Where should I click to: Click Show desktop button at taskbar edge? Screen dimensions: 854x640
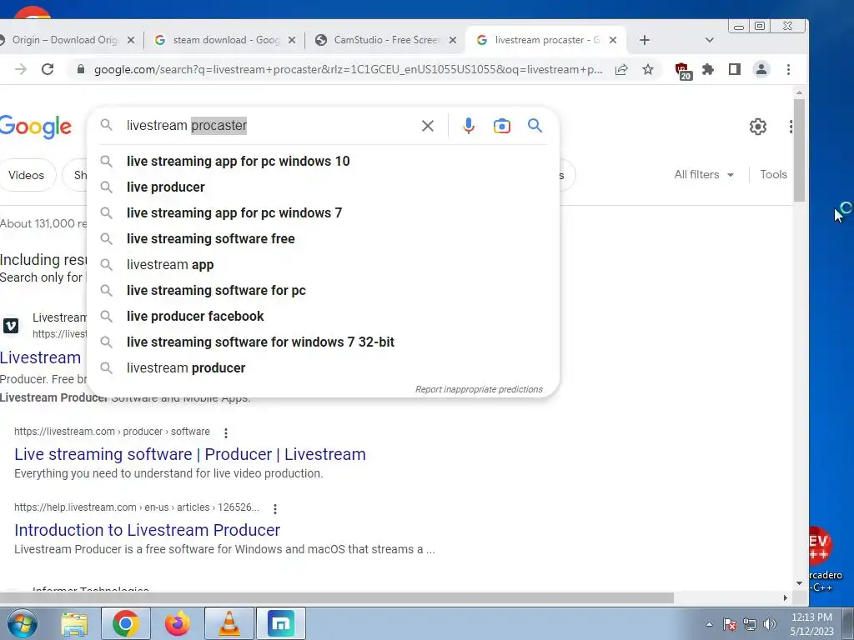848,623
